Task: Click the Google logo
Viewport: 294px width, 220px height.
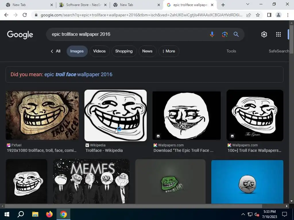Action: [20, 35]
